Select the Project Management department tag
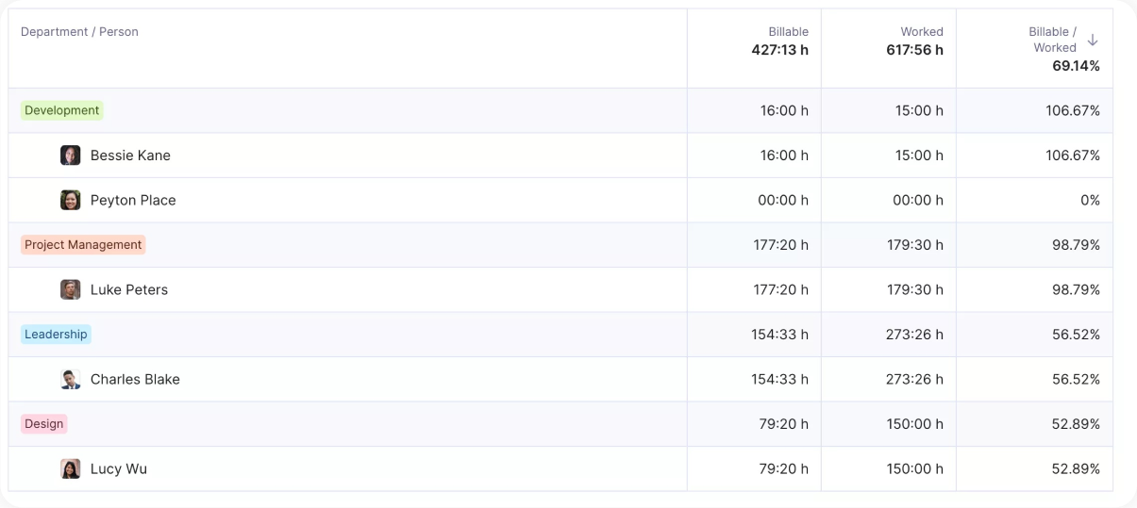Viewport: 1137px width, 508px height. [83, 245]
